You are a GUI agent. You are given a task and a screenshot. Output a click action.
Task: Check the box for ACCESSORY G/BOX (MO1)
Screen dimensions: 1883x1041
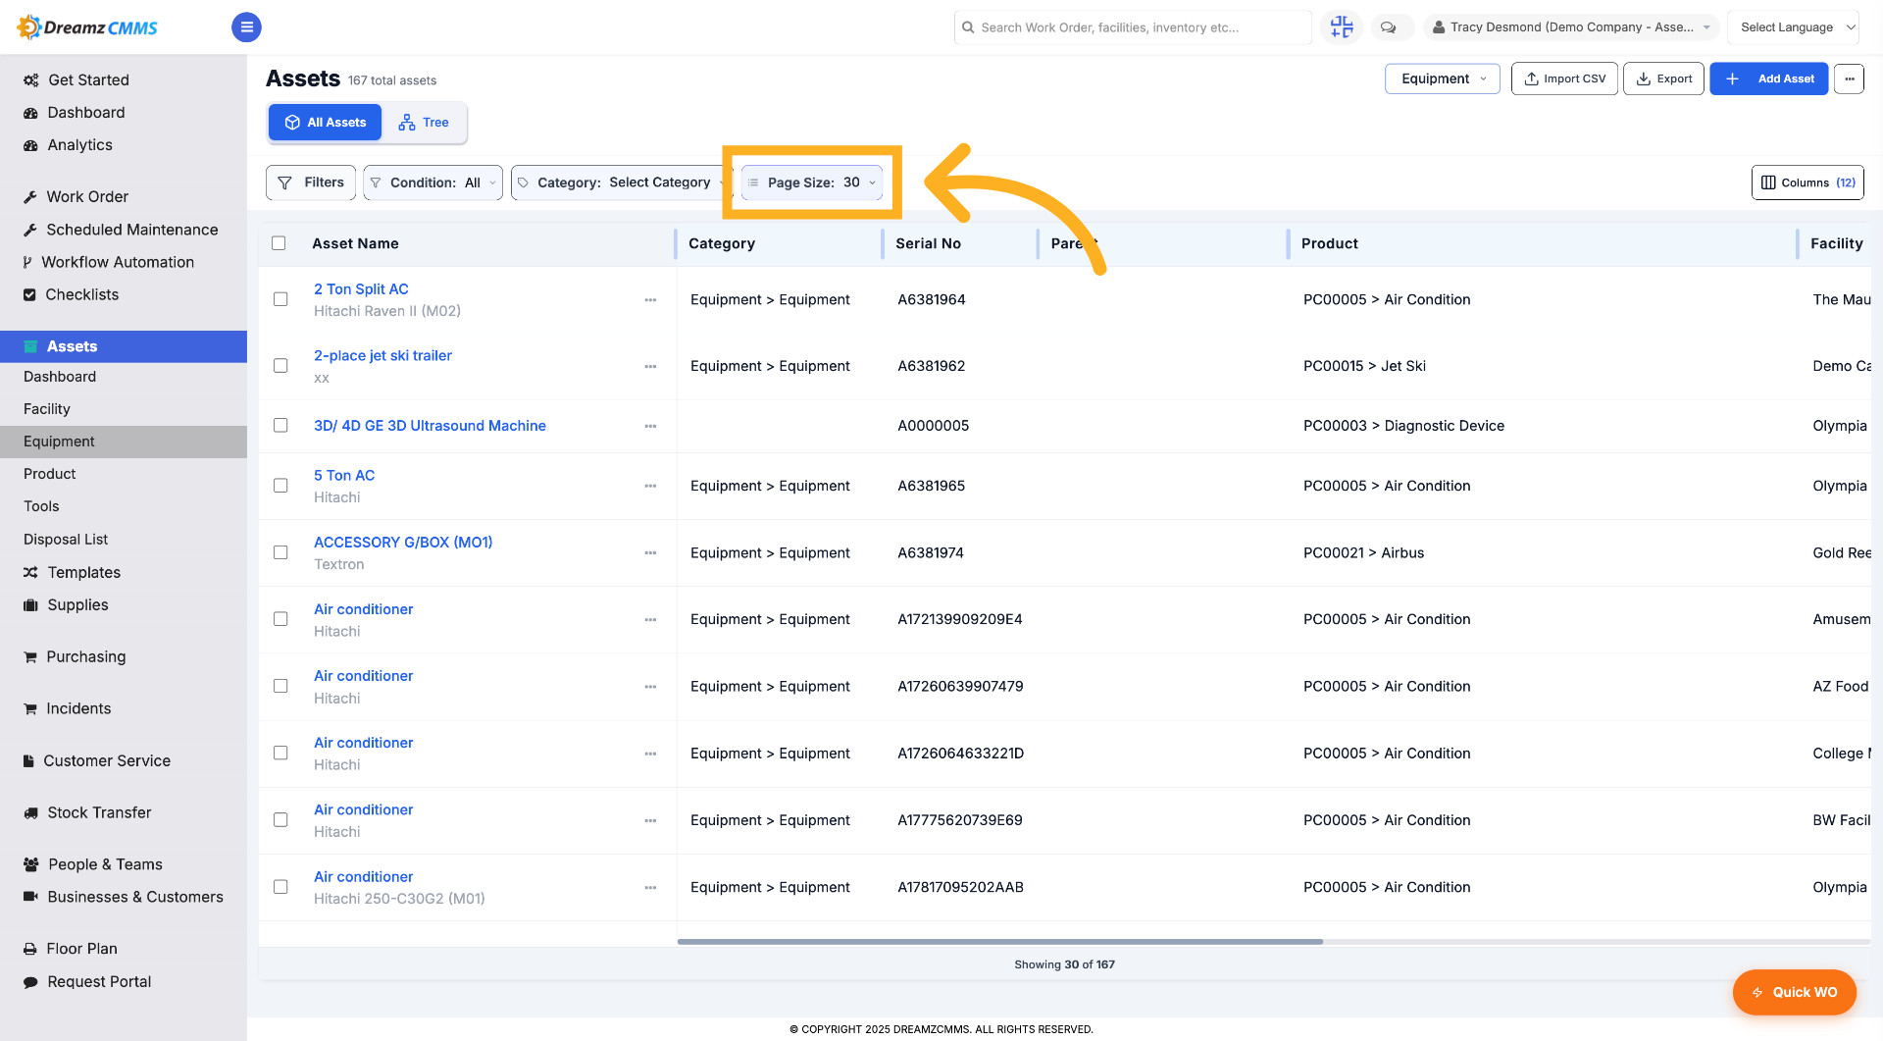coord(280,552)
